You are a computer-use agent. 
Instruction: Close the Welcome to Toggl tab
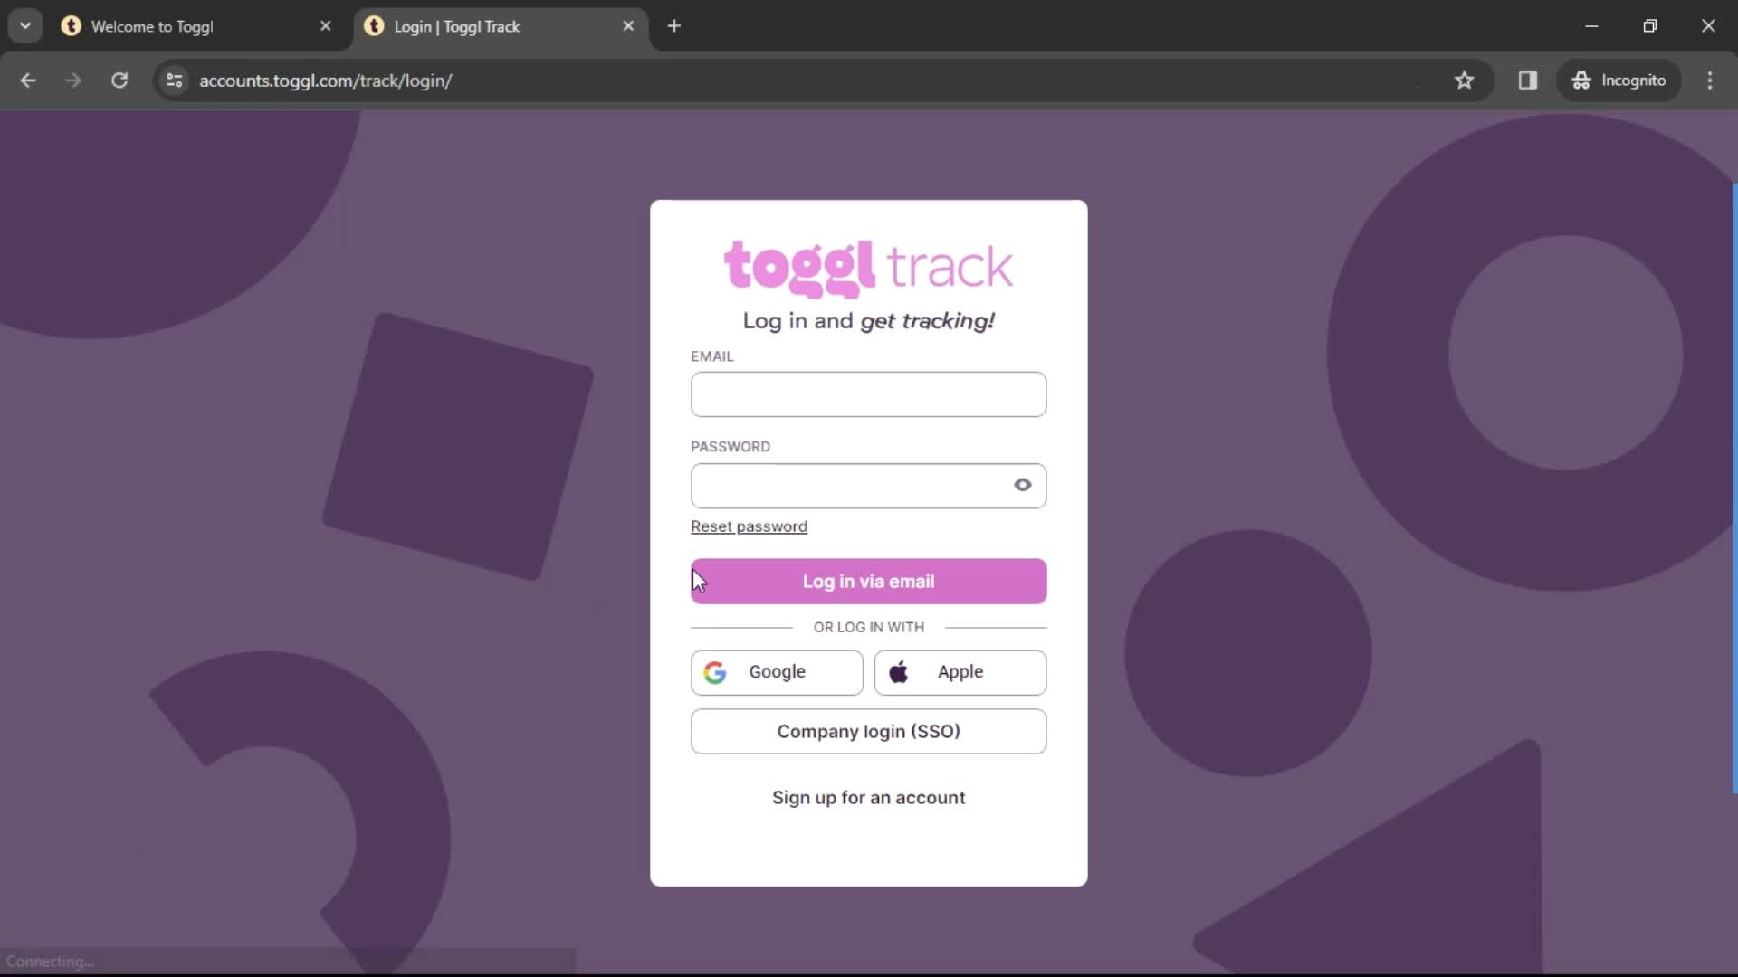click(x=326, y=26)
